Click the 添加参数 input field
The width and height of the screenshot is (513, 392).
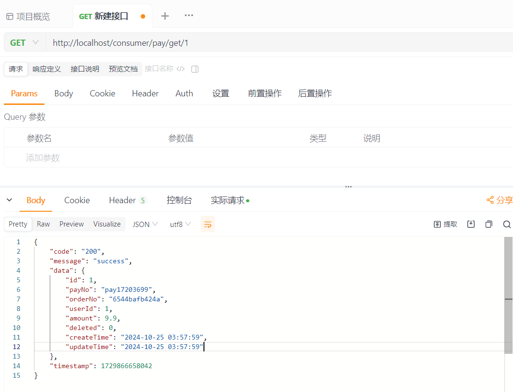(43, 158)
